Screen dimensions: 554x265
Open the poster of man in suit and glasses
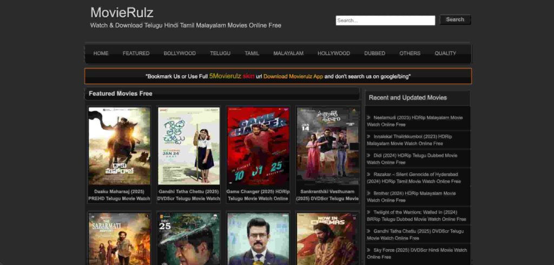258,239
